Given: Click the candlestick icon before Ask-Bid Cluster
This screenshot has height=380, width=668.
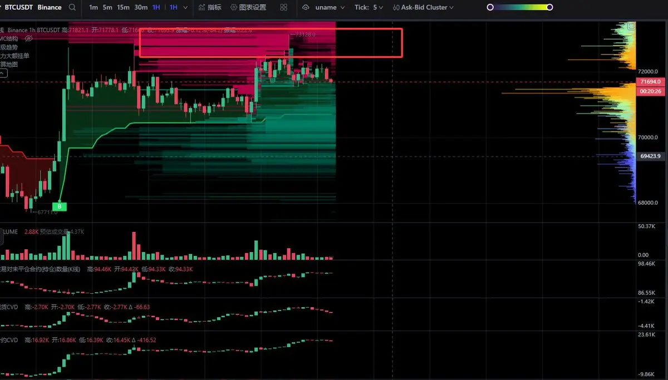Looking at the screenshot, I should [x=396, y=8].
